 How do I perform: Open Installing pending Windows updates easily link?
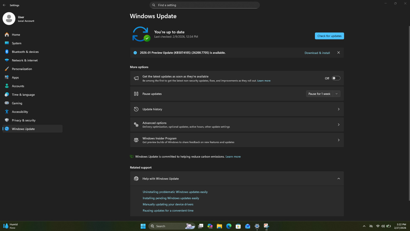pos(171,198)
